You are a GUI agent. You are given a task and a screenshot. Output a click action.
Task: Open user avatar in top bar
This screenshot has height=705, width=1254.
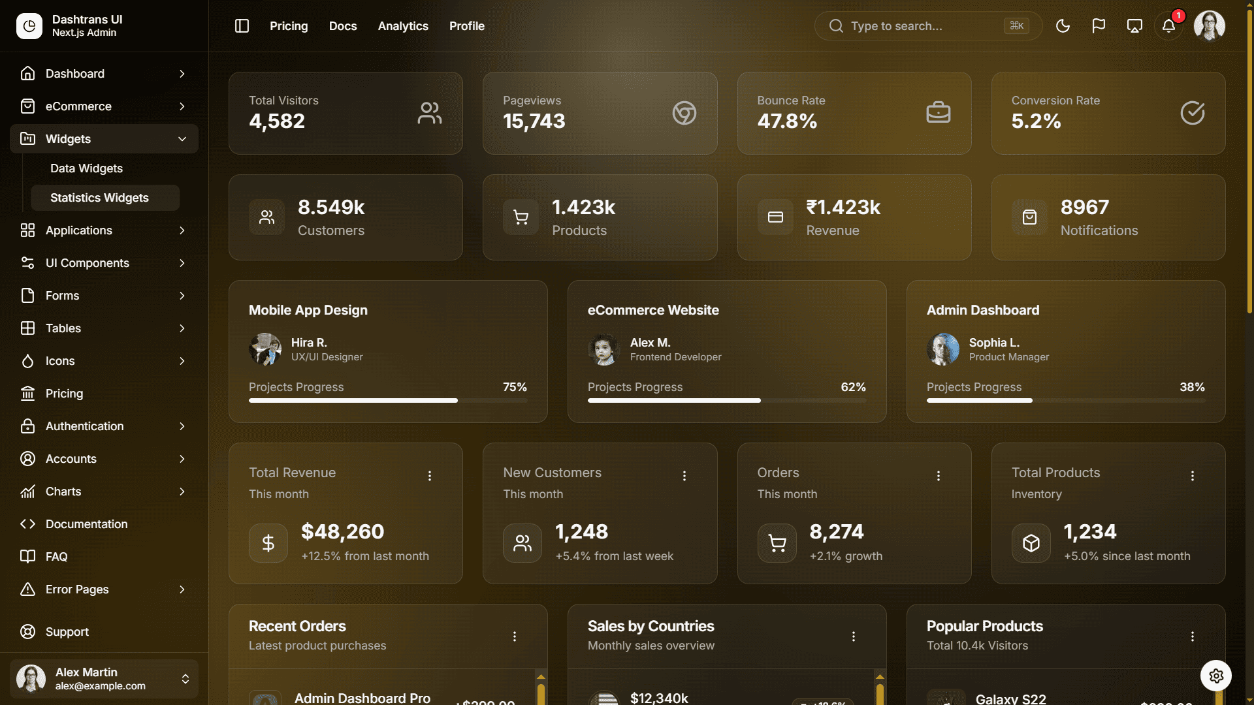pyautogui.click(x=1209, y=26)
